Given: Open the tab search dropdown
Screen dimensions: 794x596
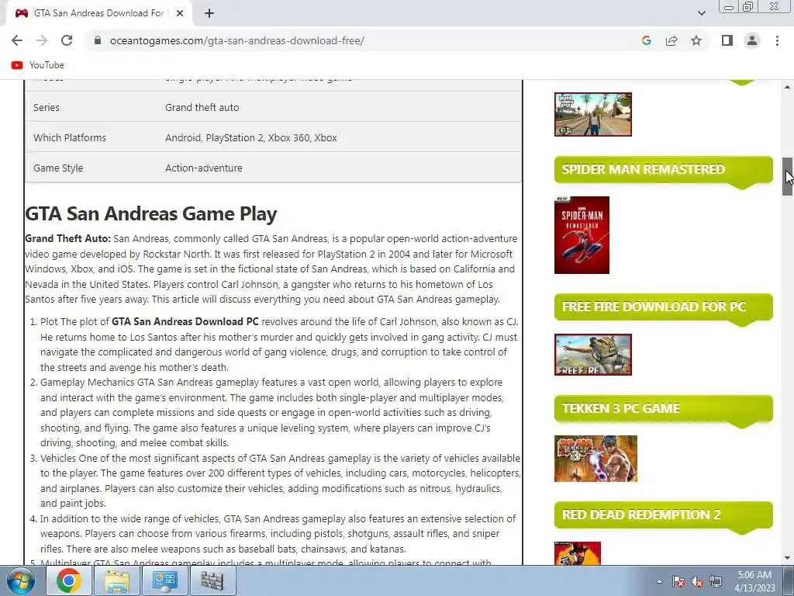Looking at the screenshot, I should coord(701,13).
